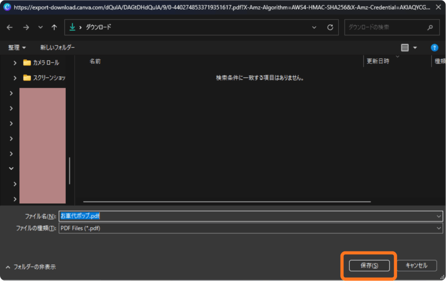
Task: Expand the address bar history dropdown
Action: 314,27
